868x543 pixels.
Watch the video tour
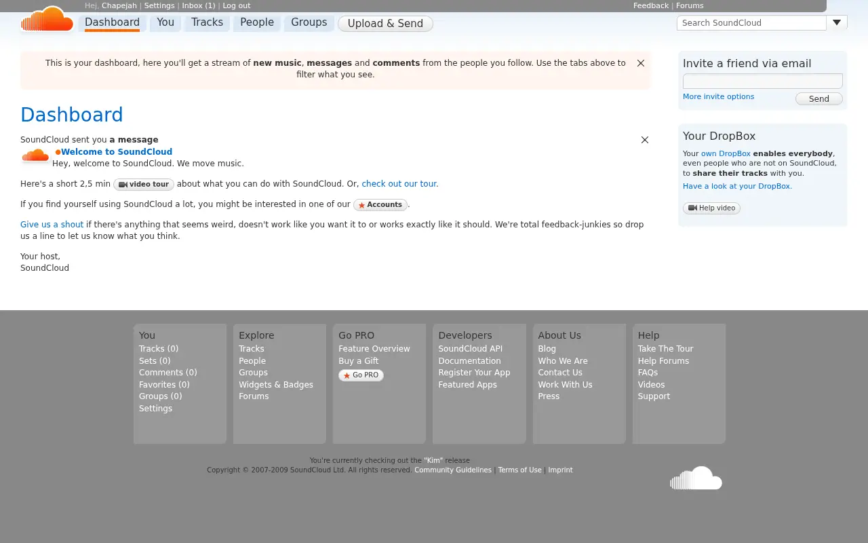point(144,185)
